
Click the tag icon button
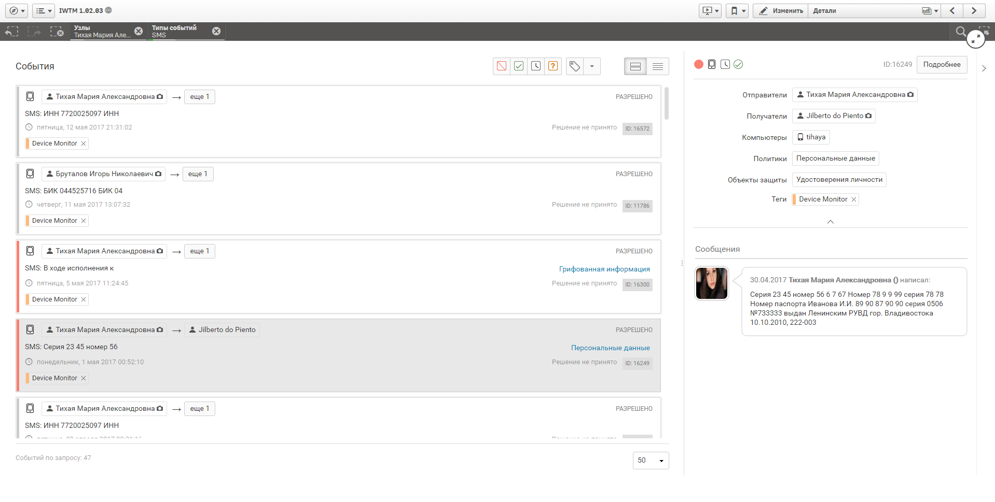point(575,66)
